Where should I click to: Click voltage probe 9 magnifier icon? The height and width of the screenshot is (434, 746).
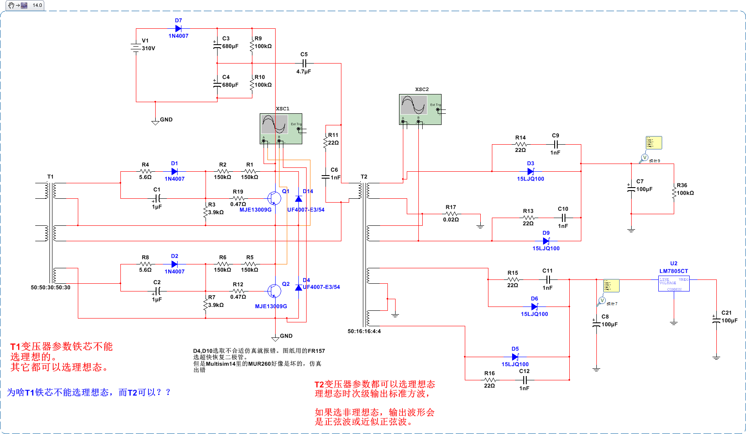(x=644, y=158)
